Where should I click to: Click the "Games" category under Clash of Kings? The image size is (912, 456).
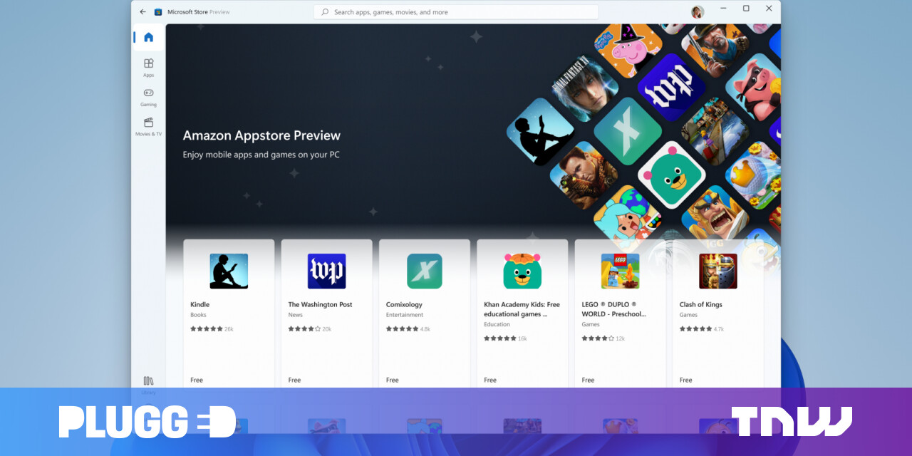[688, 315]
